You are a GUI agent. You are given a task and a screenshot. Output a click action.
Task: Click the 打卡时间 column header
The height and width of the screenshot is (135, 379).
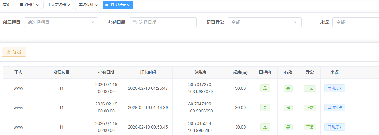click(x=148, y=72)
